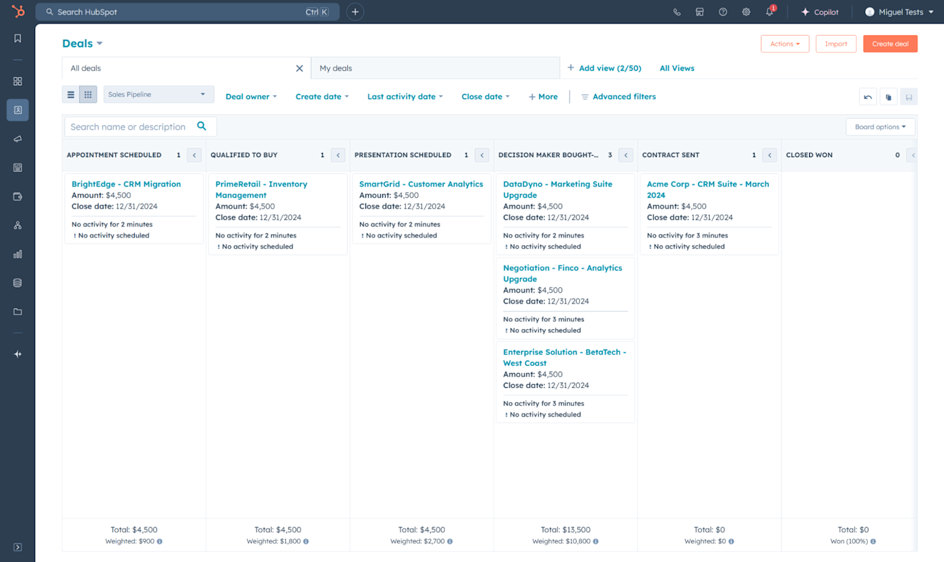Open PrimeRetail - Inventory Management deal
Image resolution: width=944 pixels, height=562 pixels.
(262, 190)
